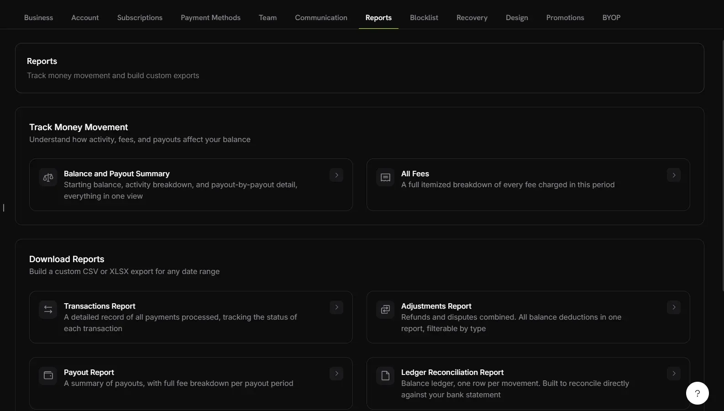Expand Balance and Payout Summary chevron

pos(336,175)
